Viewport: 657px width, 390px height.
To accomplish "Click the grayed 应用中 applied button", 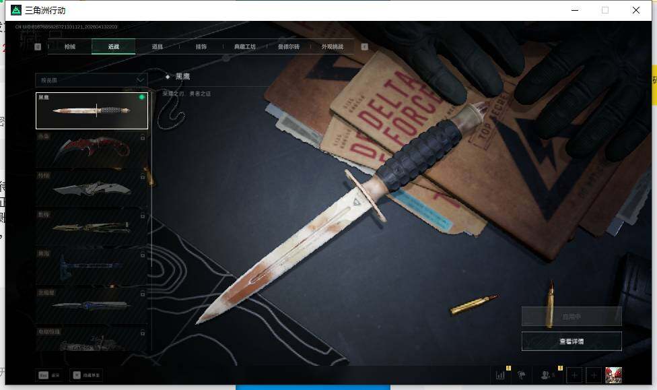I will [x=572, y=316].
